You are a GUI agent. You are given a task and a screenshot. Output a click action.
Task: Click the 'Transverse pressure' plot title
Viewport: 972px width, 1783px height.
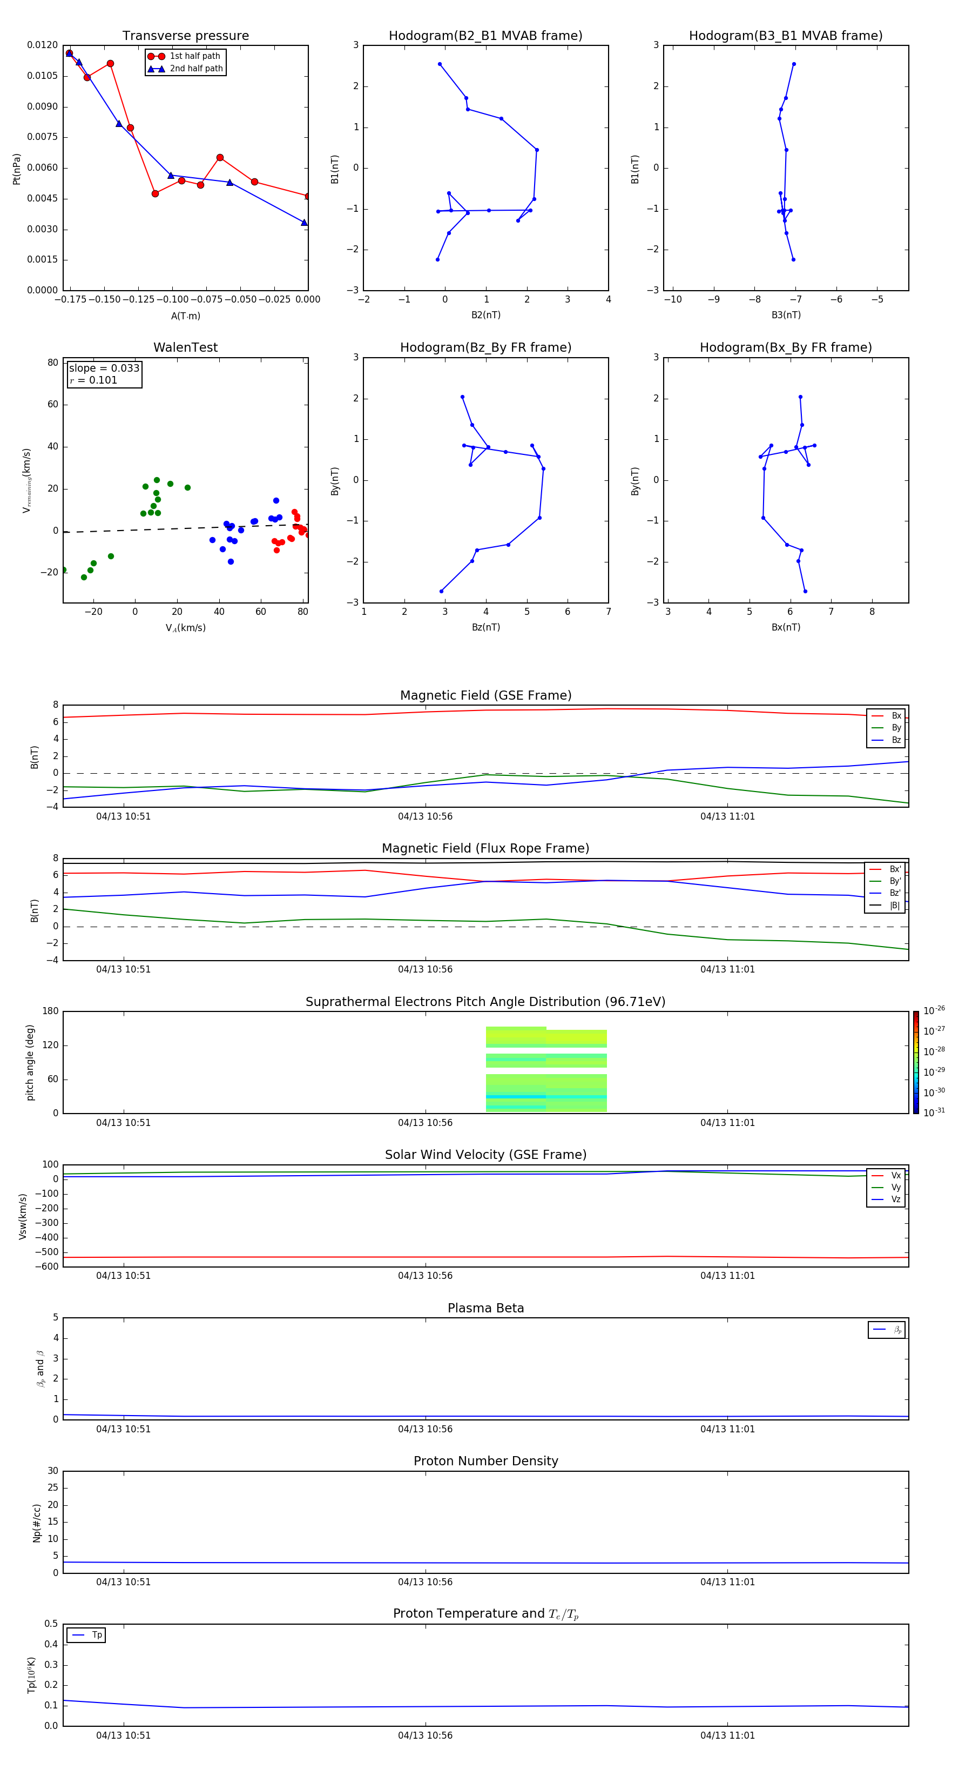pos(185,36)
